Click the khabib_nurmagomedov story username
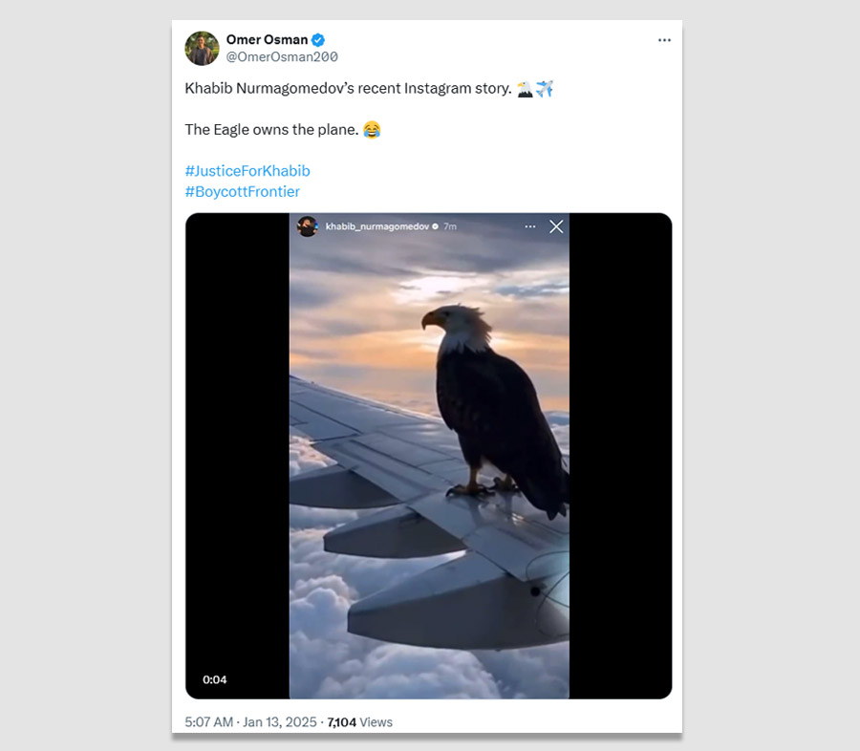This screenshot has width=860, height=751. (x=376, y=226)
